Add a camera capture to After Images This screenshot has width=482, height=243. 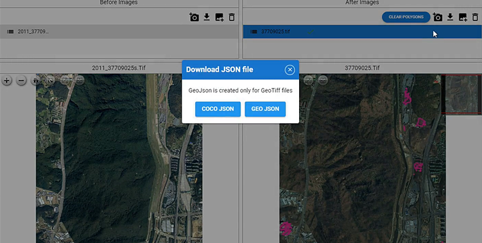[x=438, y=17]
